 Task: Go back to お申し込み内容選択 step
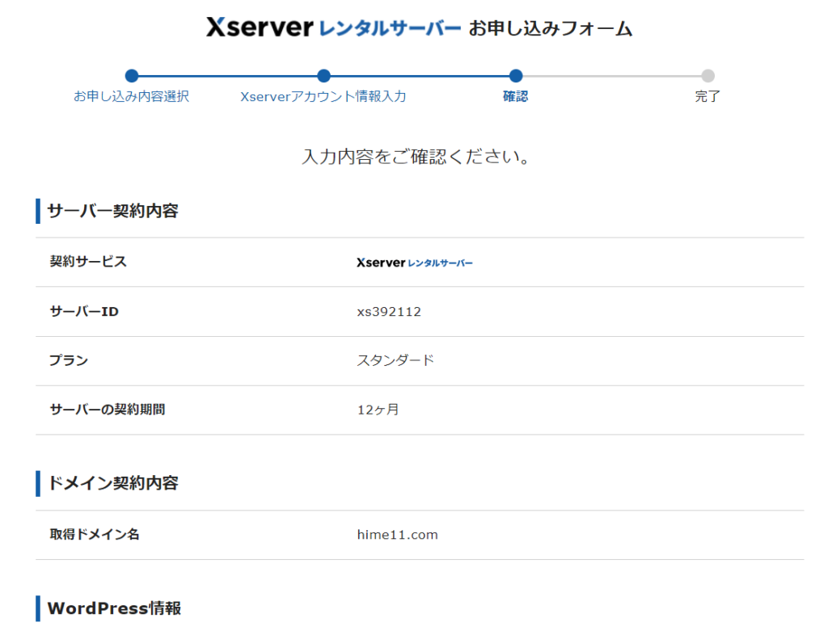pos(132,97)
